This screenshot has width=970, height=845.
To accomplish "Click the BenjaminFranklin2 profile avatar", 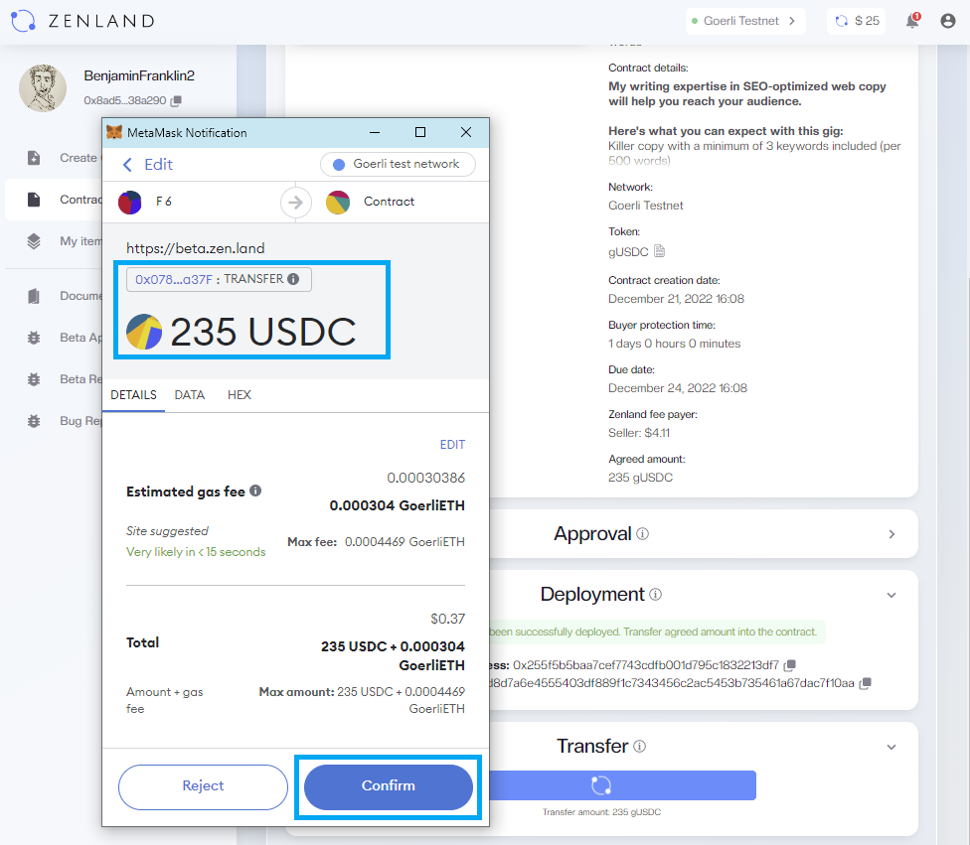I will tap(43, 87).
